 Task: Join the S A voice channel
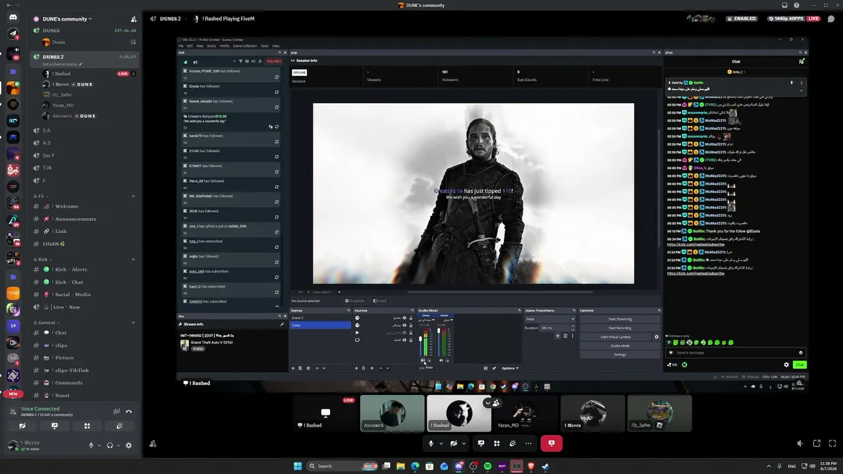[85, 130]
